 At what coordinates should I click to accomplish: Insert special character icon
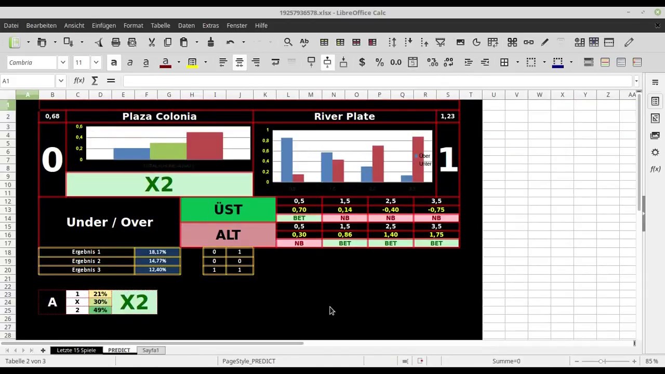click(x=512, y=43)
